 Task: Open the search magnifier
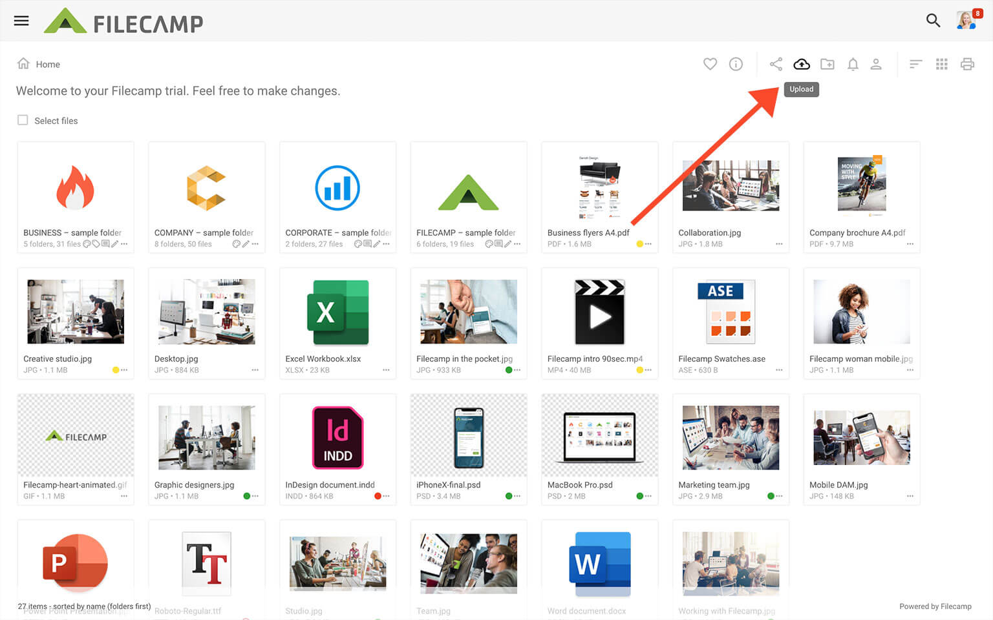pyautogui.click(x=933, y=21)
